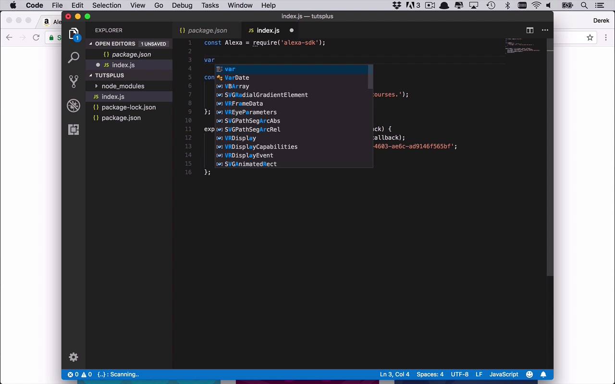Click the suggestion list scrollbar

pos(370,78)
